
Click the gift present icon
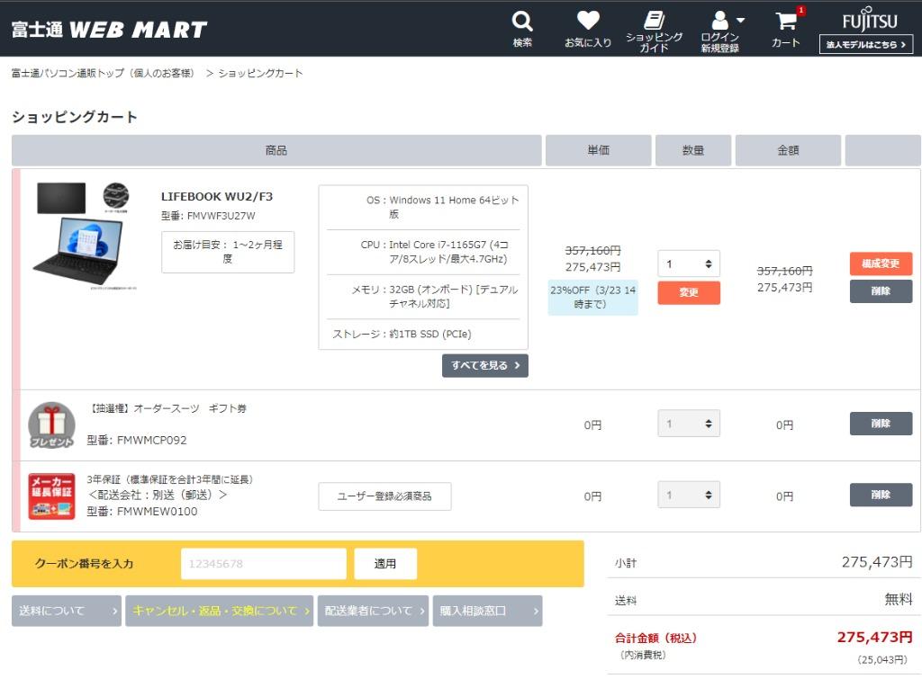(51, 425)
